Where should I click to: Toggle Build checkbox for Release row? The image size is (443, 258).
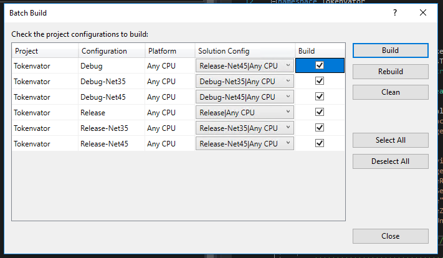tap(320, 112)
